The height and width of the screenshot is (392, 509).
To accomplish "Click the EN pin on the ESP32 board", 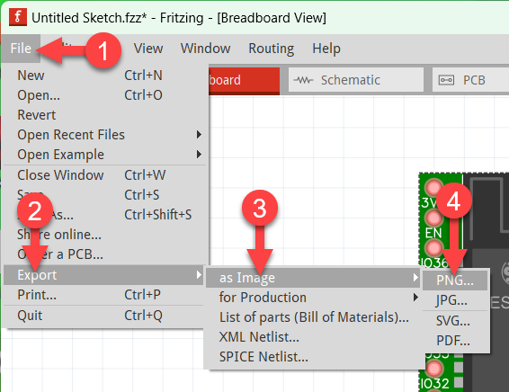I will click(433, 218).
